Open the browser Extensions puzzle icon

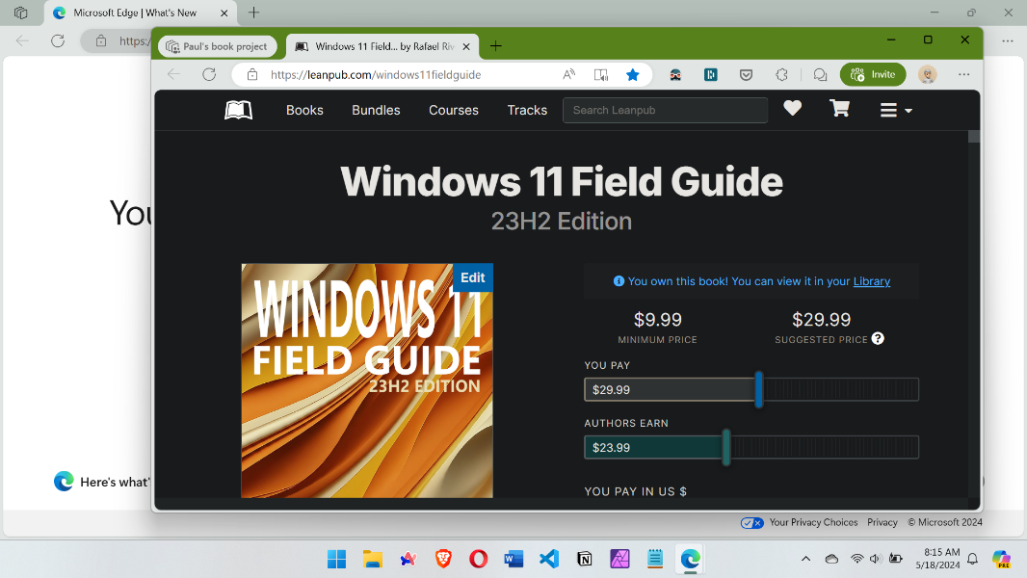tap(782, 74)
